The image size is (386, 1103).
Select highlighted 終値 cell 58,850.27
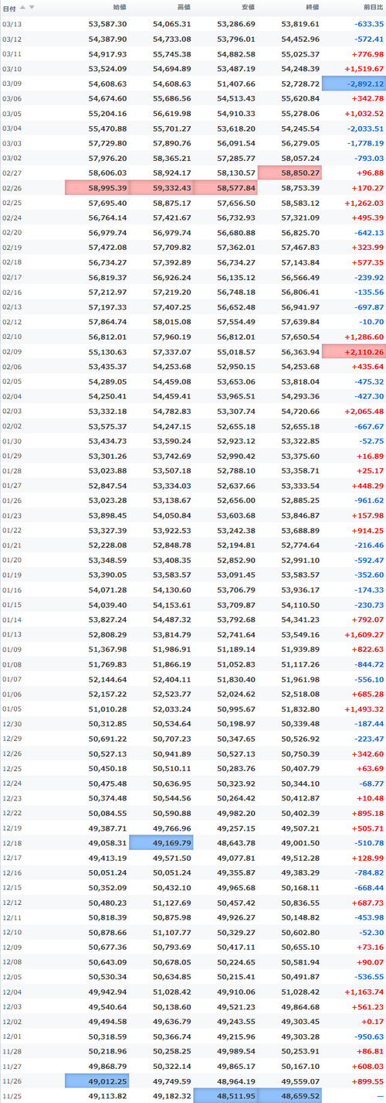[x=289, y=174]
